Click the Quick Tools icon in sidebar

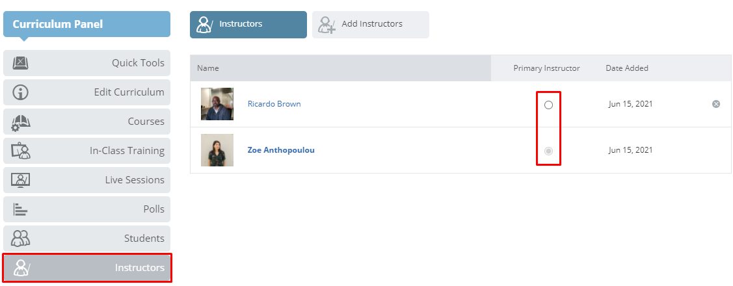click(21, 62)
